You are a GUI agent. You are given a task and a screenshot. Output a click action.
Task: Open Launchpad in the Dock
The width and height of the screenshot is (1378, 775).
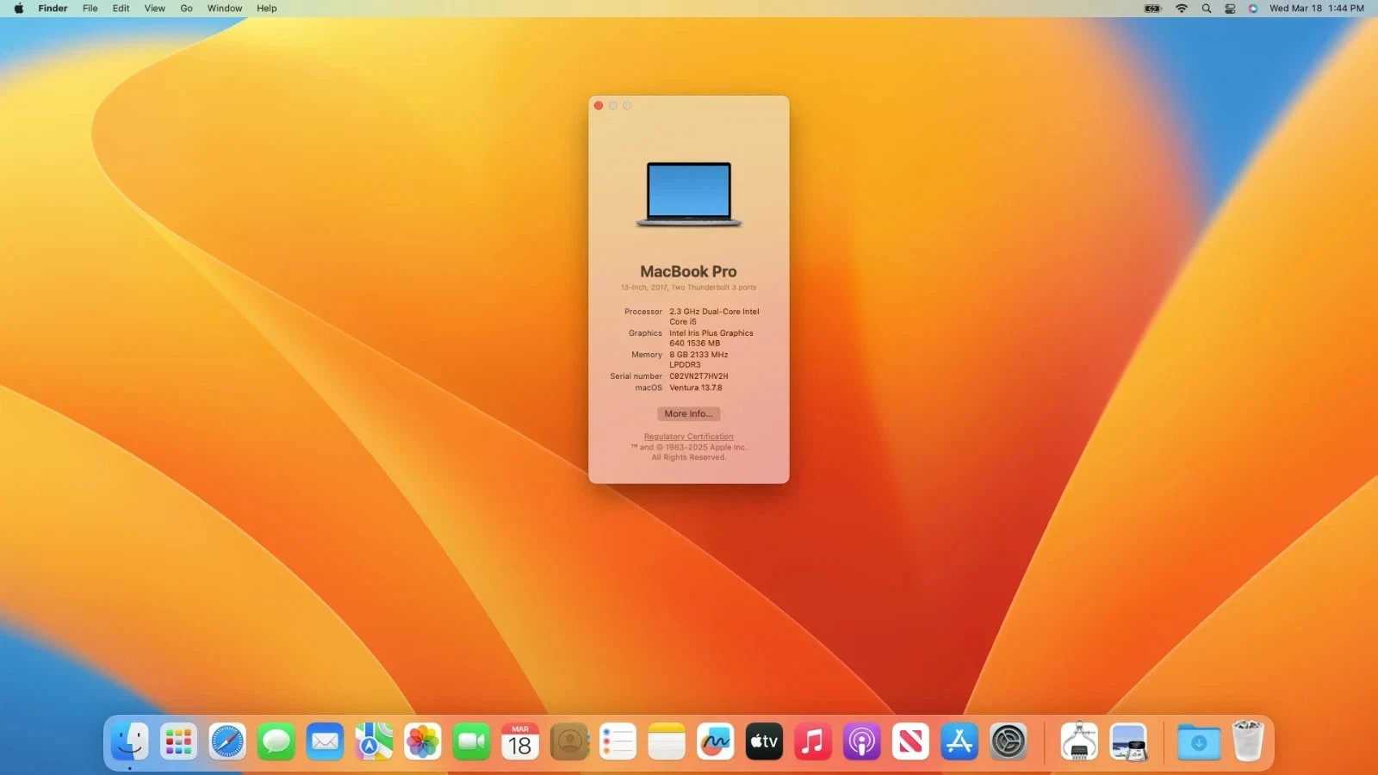[178, 741]
